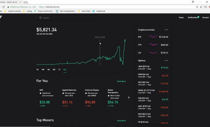Reload the page with browser refresh icon

point(3,7)
